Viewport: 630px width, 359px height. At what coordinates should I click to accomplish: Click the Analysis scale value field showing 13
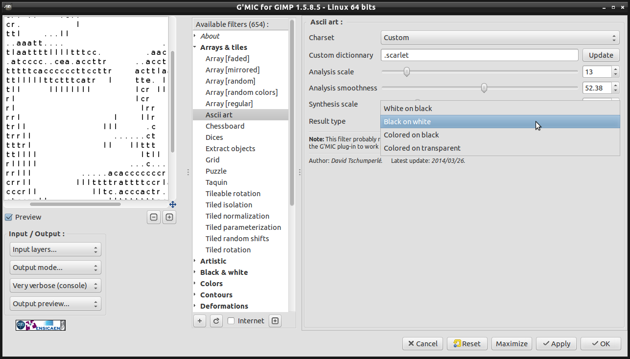coord(597,72)
